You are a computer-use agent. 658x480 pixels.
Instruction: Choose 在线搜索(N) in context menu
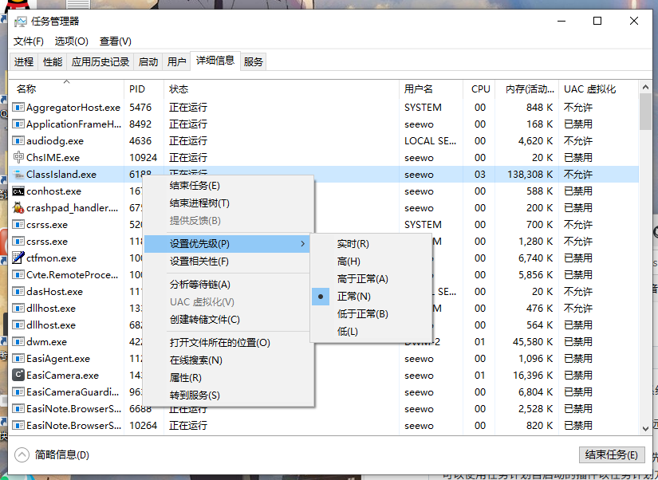coord(229,360)
